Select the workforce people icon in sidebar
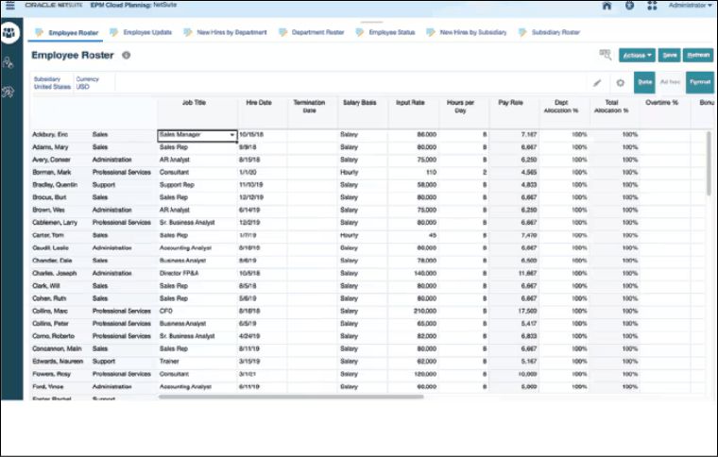The image size is (718, 457). pos(9,32)
